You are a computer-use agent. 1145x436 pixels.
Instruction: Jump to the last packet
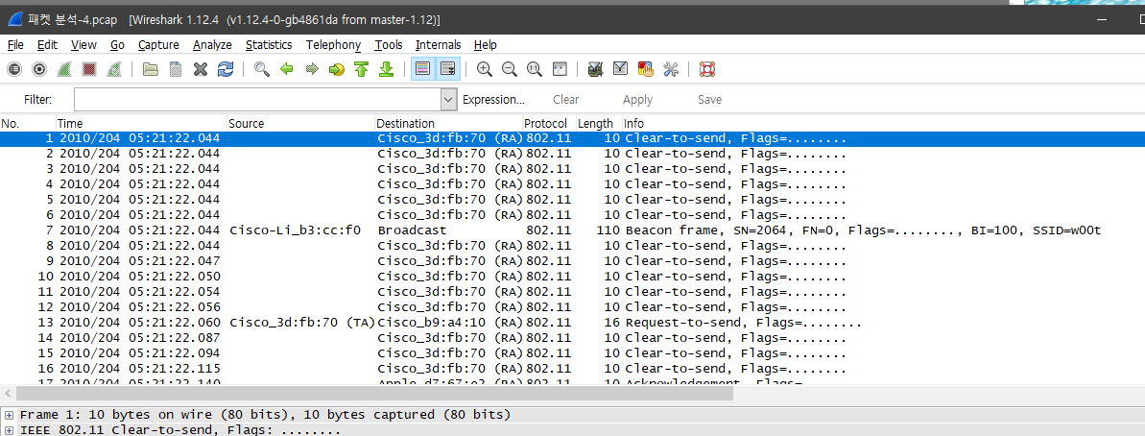[387, 69]
